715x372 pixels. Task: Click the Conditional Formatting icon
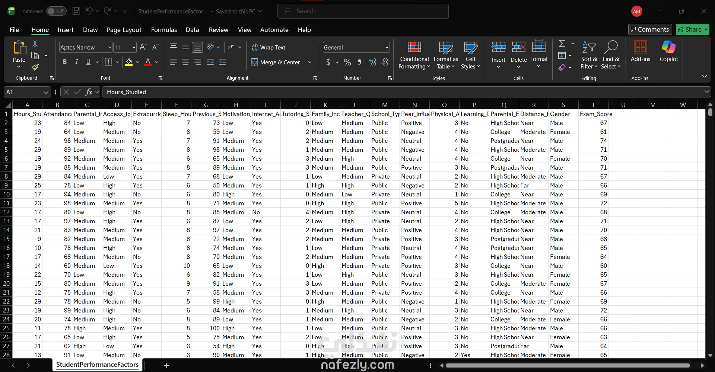point(414,48)
